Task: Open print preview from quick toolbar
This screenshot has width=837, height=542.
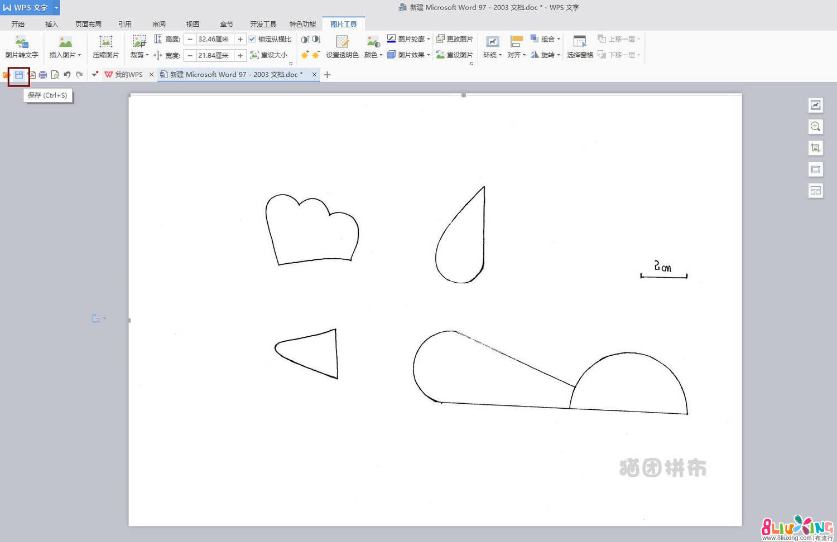Action: pos(55,75)
